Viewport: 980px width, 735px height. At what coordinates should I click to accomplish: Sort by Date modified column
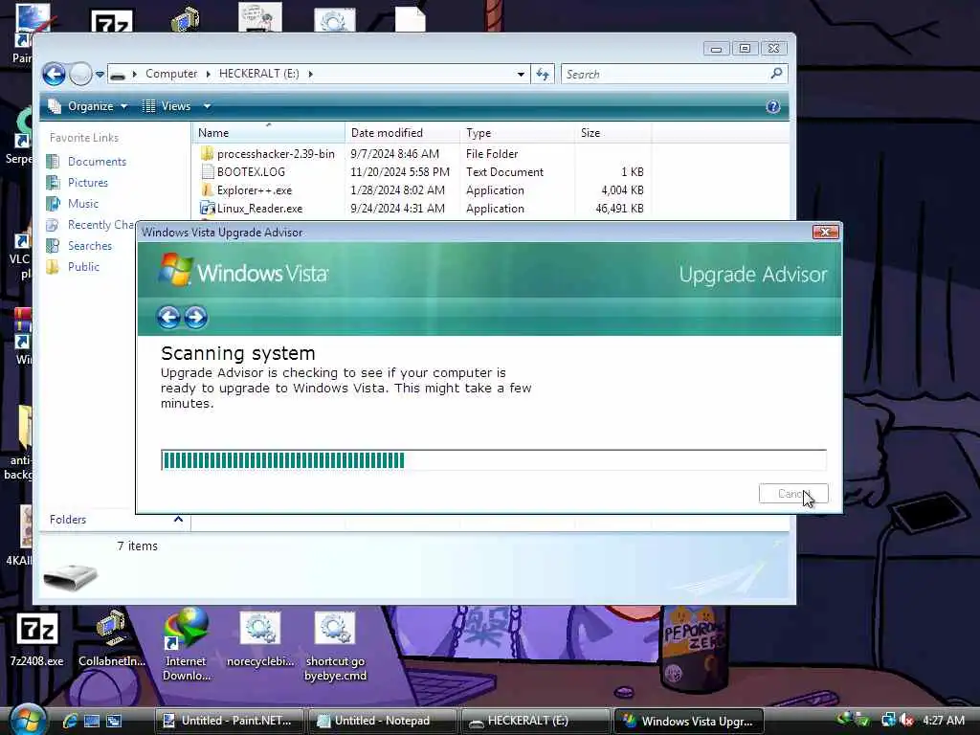pos(402,132)
